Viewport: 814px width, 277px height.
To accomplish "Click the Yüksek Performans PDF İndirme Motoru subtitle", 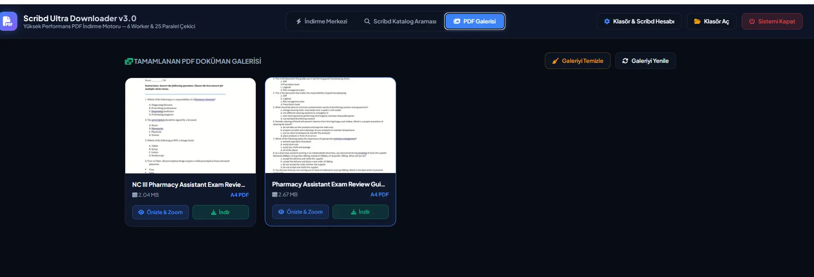I will [x=109, y=26].
